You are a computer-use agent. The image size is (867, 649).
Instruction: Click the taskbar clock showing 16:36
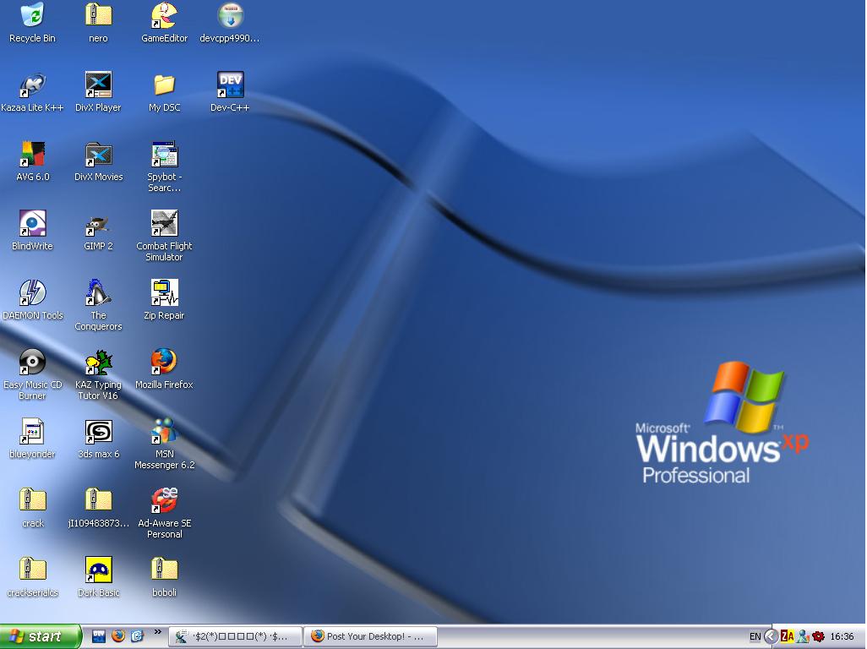[x=842, y=637]
